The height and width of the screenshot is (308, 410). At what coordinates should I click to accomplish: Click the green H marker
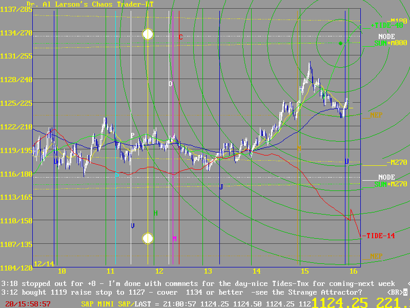[x=155, y=213]
